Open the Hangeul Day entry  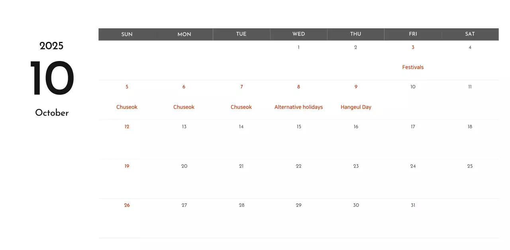point(356,107)
